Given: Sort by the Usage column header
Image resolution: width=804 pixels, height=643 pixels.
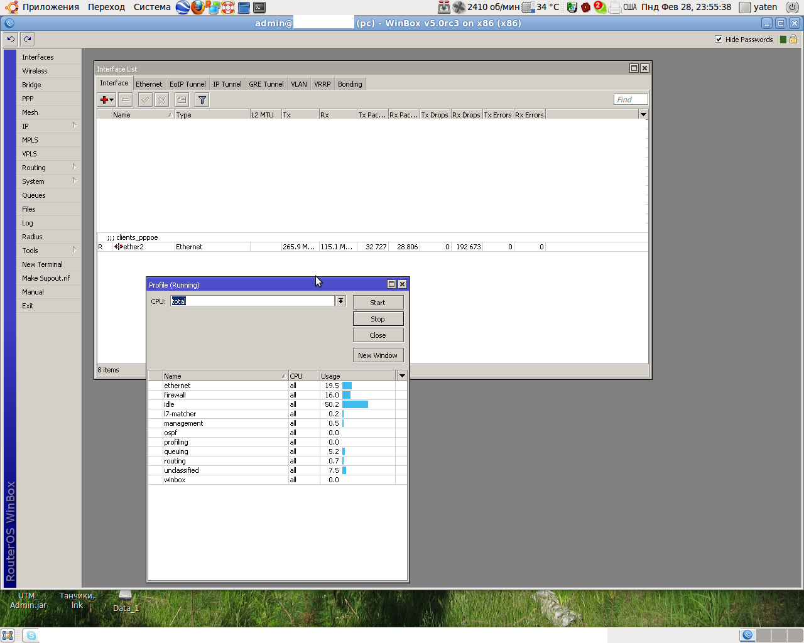Looking at the screenshot, I should pos(358,376).
